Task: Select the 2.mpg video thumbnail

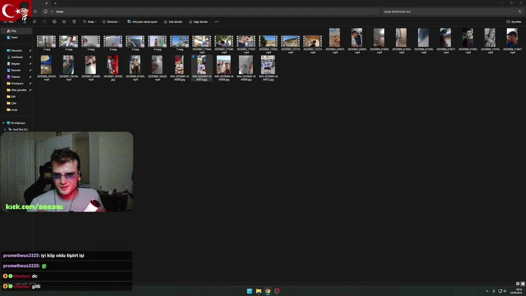Action: (x=69, y=41)
